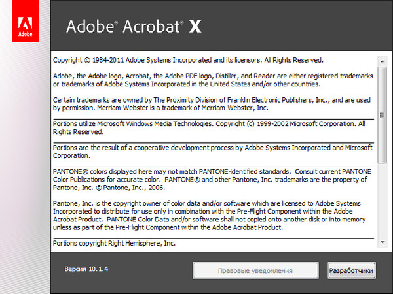The image size is (393, 294).
Task: Click the Adobe trademarks paragraph
Action: pos(210,80)
